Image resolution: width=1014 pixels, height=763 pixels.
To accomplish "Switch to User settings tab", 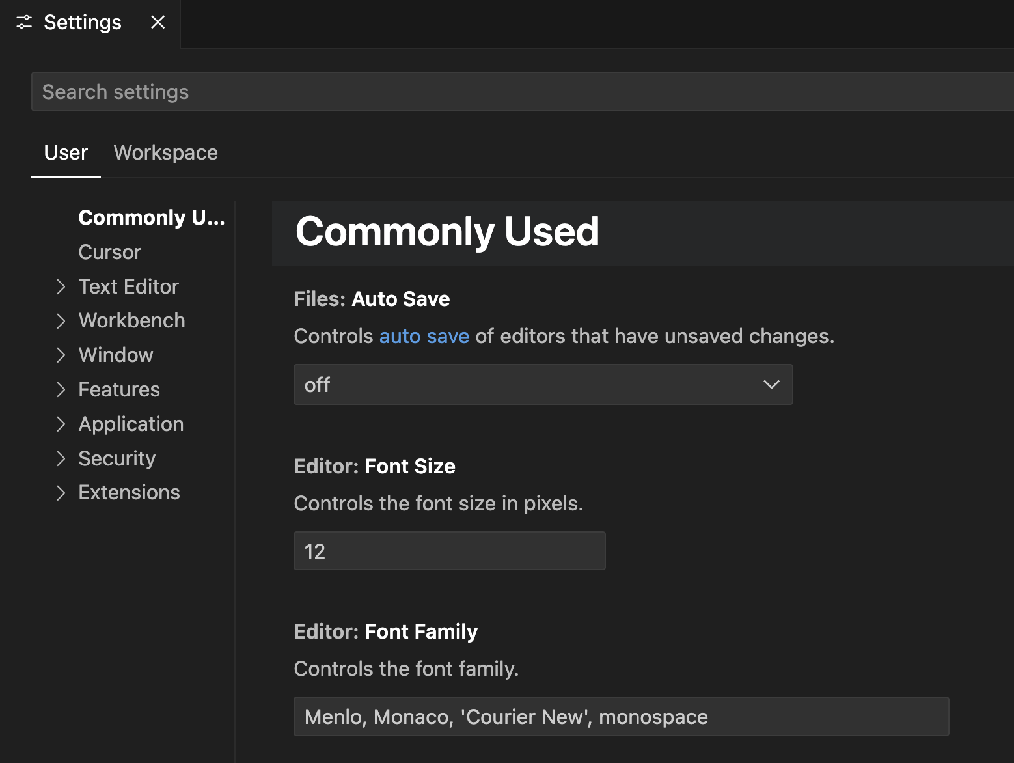I will tap(66, 152).
